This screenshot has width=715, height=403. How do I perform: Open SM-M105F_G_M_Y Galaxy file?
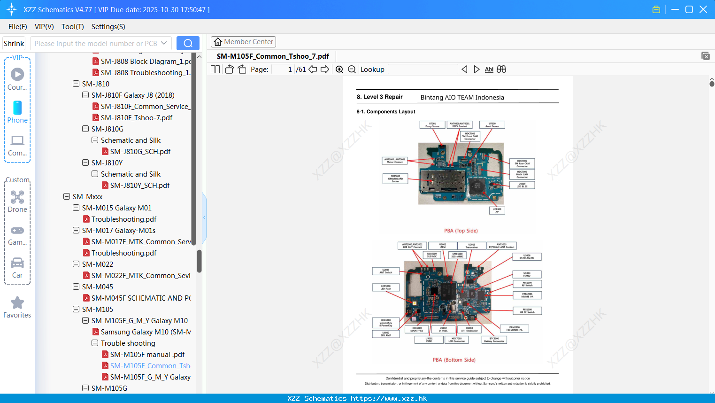pos(146,377)
